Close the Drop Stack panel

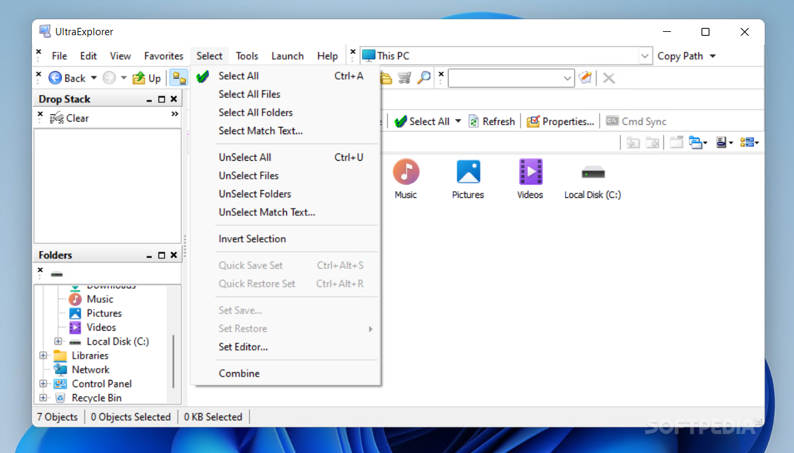pyautogui.click(x=174, y=99)
